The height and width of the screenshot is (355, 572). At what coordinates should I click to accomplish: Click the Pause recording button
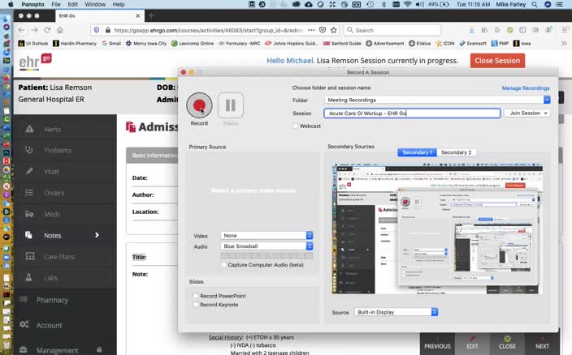point(231,105)
